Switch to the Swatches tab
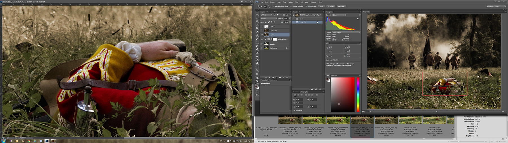The height and width of the screenshot is (143, 508). (x=334, y=75)
